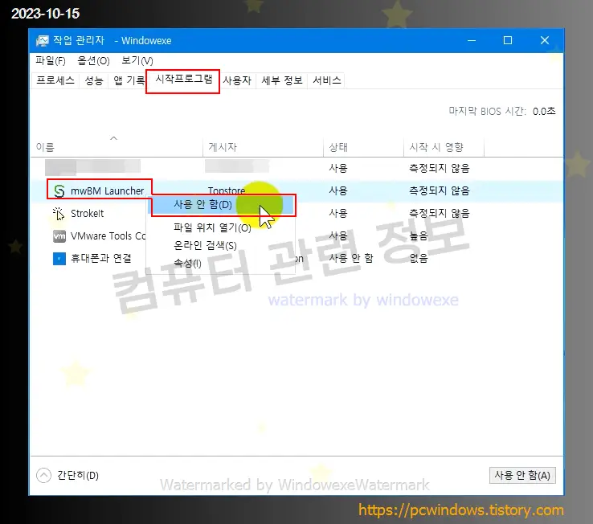Click the 사용 안 함 status of 휴대폰과 연결
Viewport: 593px width, 524px height.
point(351,259)
